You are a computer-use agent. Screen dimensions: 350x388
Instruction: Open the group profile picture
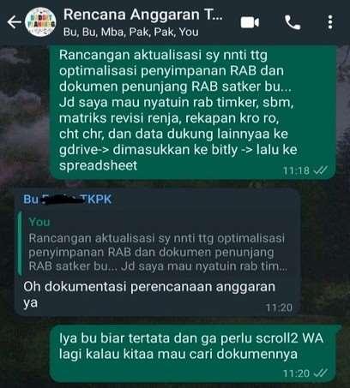pos(40,22)
